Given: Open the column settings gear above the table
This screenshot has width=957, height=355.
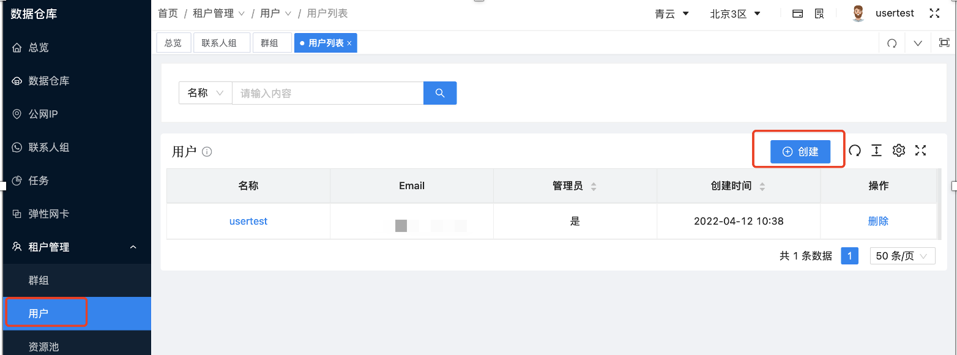Looking at the screenshot, I should (899, 150).
